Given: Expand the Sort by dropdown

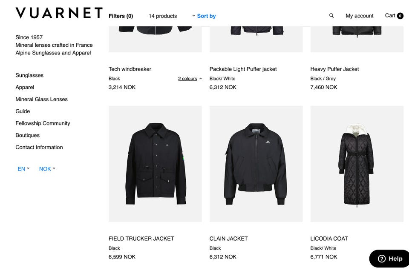Looking at the screenshot, I should pyautogui.click(x=204, y=16).
